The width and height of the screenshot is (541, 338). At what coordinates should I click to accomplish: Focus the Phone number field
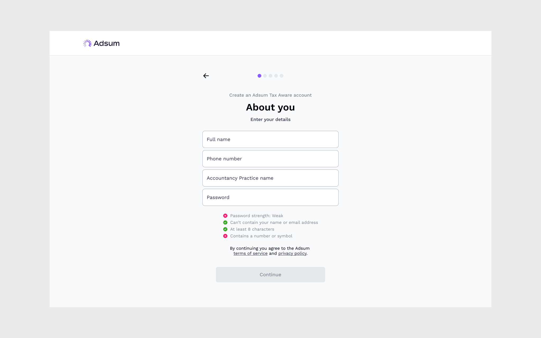[270, 159]
